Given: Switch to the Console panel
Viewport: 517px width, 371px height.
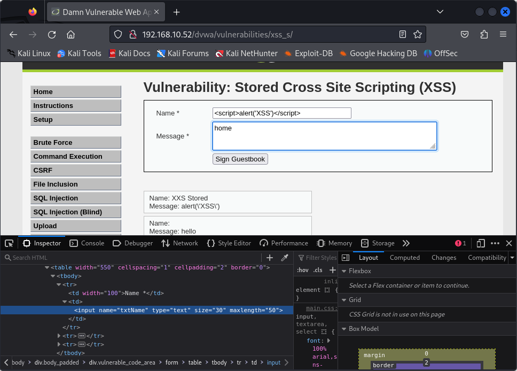Looking at the screenshot, I should coord(87,243).
